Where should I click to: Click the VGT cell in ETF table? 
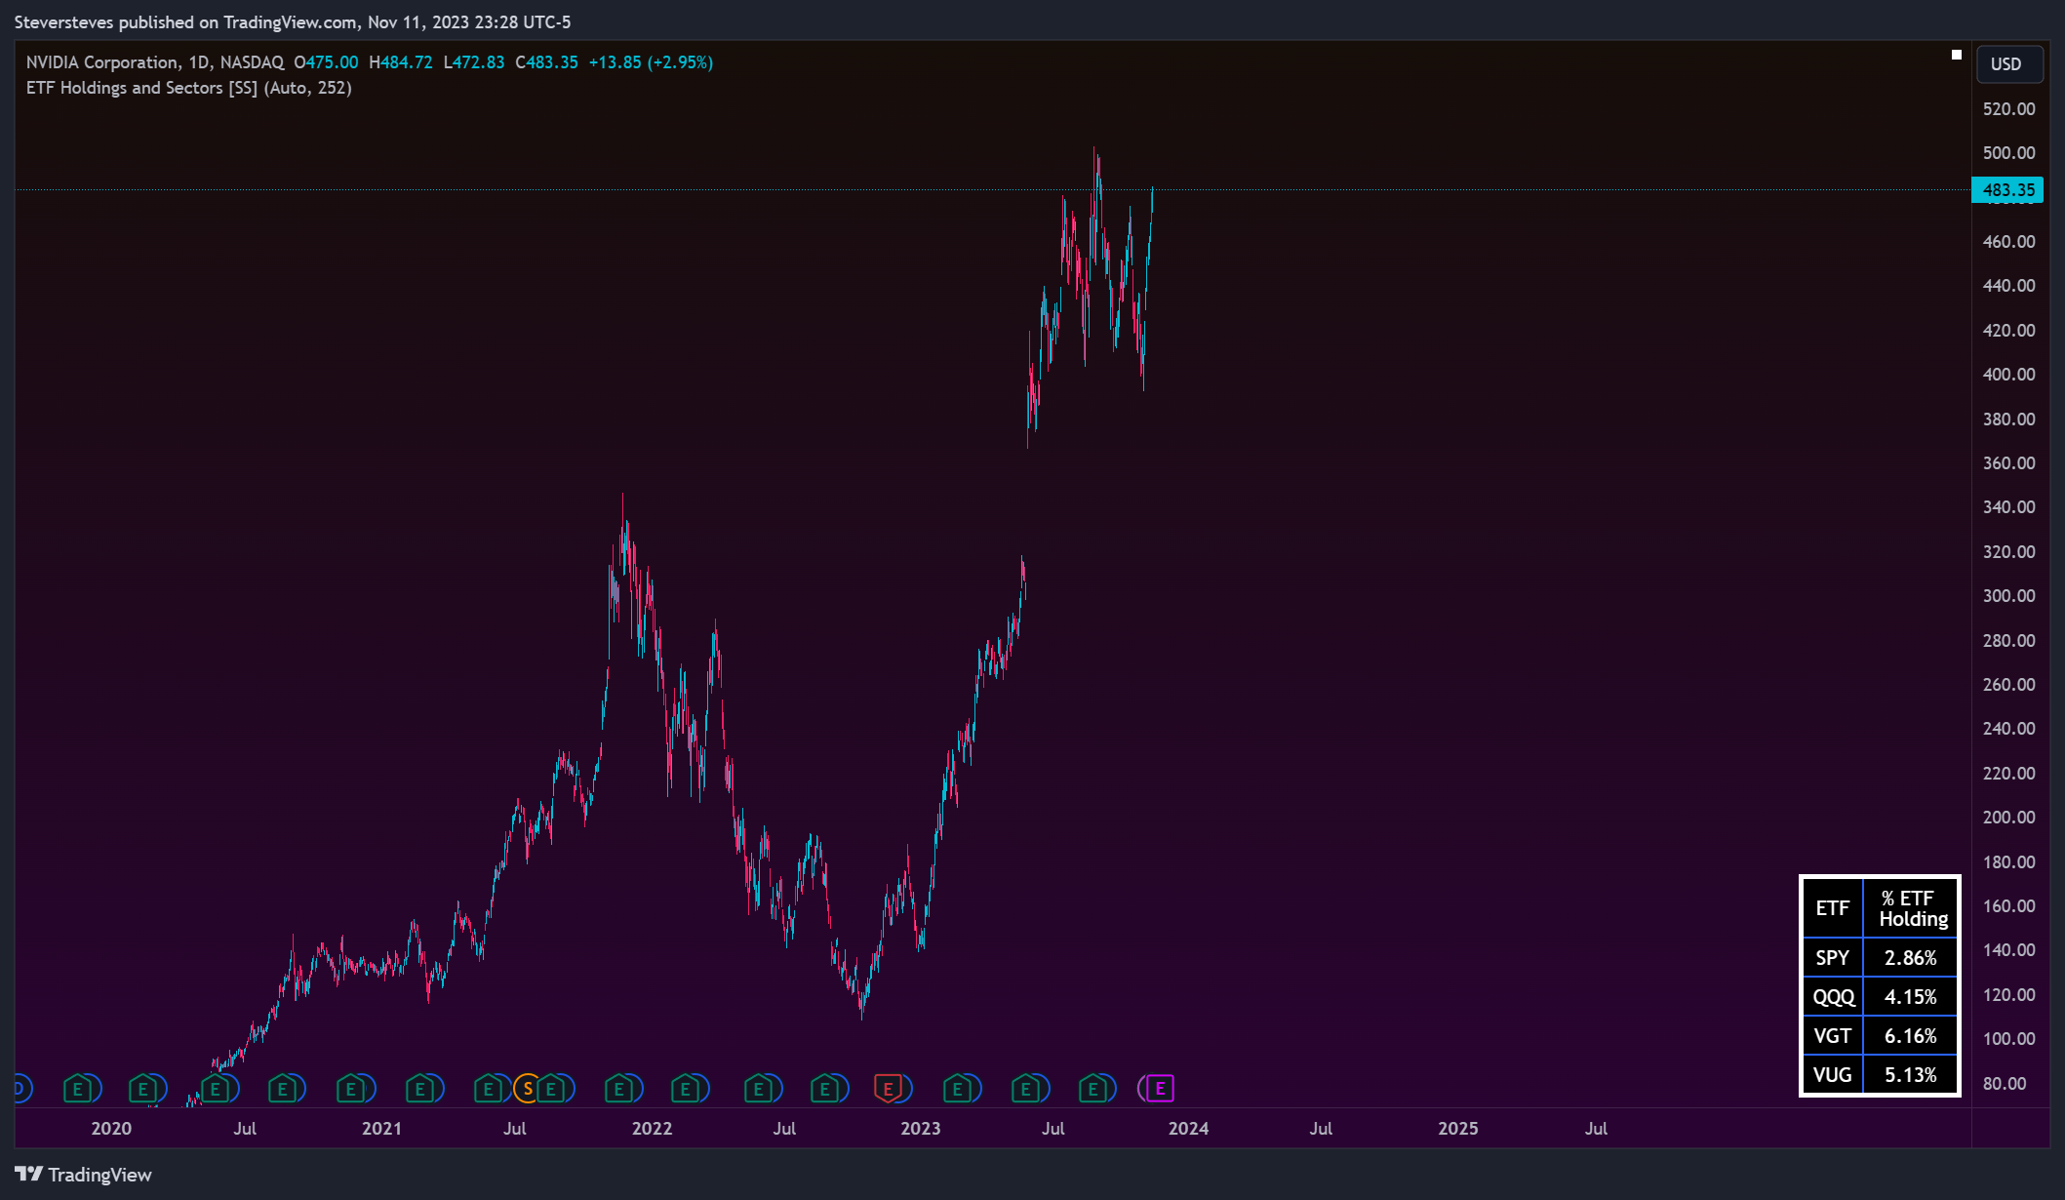[x=1833, y=1036]
